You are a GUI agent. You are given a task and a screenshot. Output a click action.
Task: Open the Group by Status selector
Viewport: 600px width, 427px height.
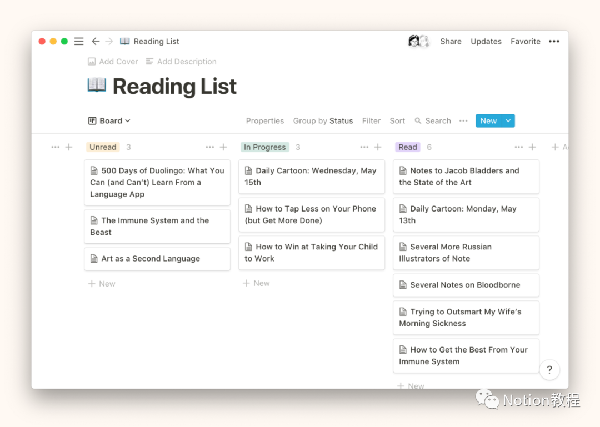point(323,121)
